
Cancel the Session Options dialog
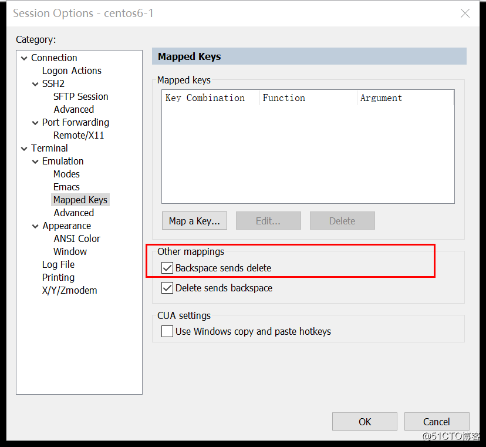click(x=437, y=422)
